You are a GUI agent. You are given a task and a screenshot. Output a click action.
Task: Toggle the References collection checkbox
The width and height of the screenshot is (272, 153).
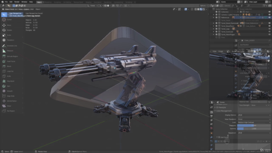[x=216, y=17]
